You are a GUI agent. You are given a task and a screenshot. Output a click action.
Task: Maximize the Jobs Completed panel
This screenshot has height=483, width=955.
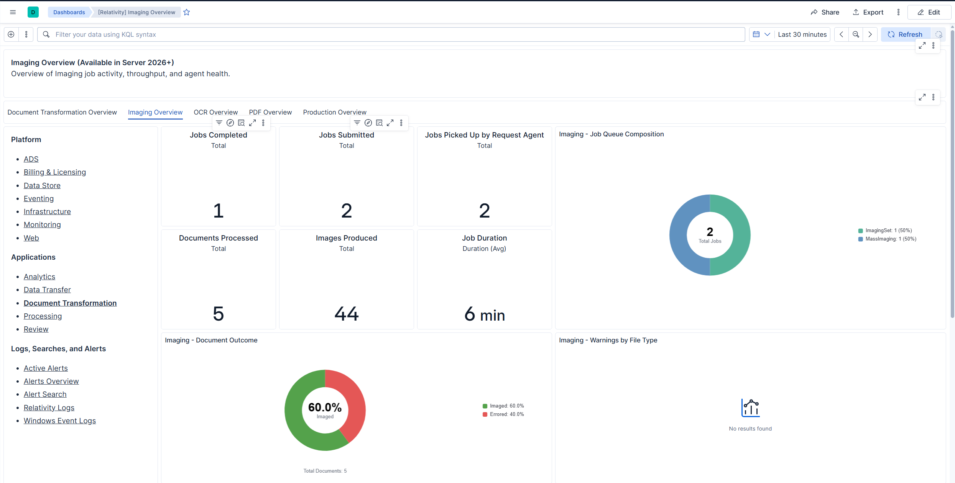[252, 123]
